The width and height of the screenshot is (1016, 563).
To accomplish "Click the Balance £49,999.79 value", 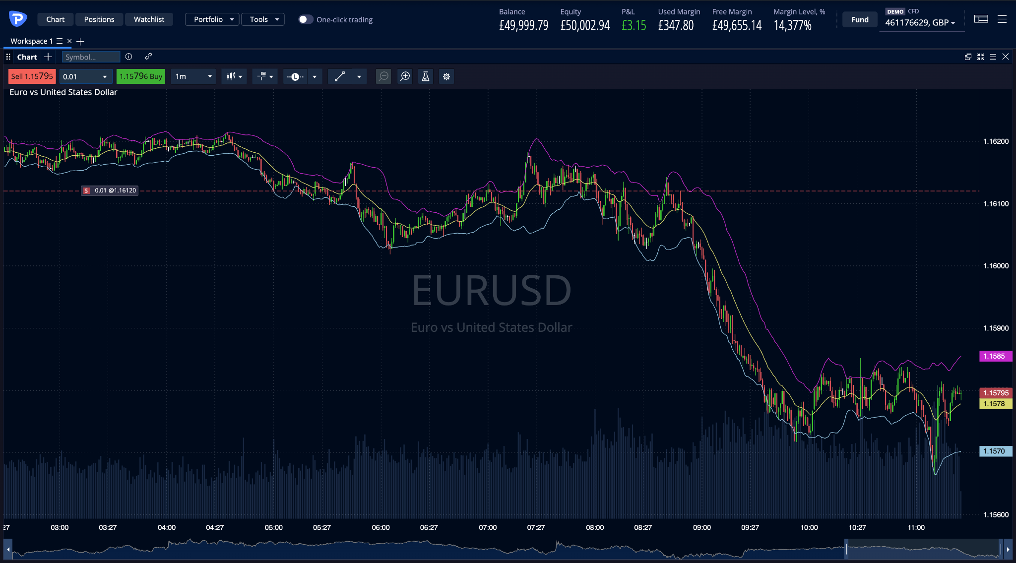I will pyautogui.click(x=523, y=25).
